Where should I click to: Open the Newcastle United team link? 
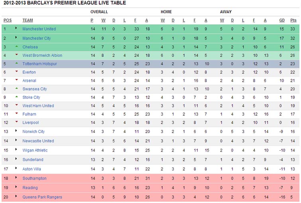coord(38,141)
